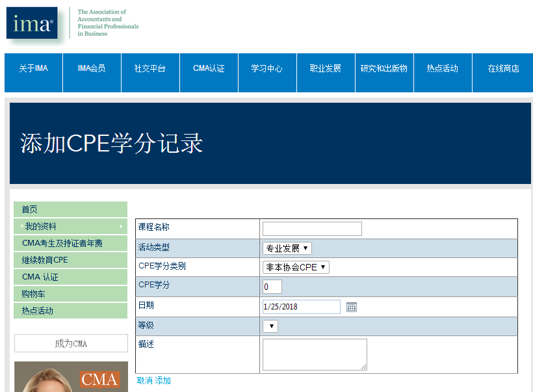Open the 研究和出版物 navigation menu

(x=384, y=72)
